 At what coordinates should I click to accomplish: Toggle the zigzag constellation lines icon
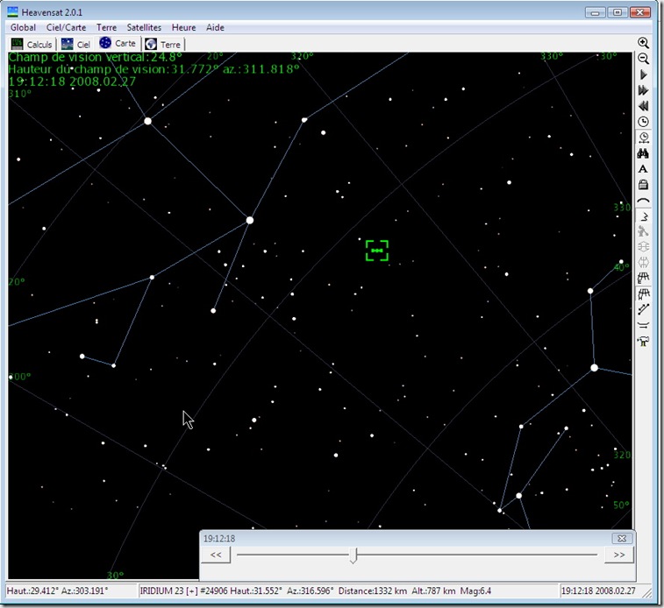(x=643, y=216)
